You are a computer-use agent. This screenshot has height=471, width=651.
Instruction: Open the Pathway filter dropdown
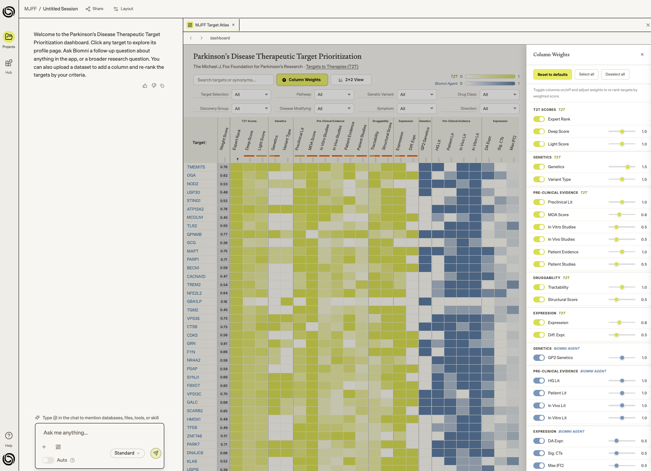(x=334, y=94)
